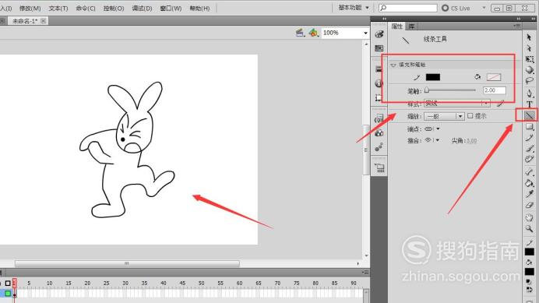This screenshot has height=303, width=539.
Task: Activate the Eraser tool
Action: [x=530, y=206]
